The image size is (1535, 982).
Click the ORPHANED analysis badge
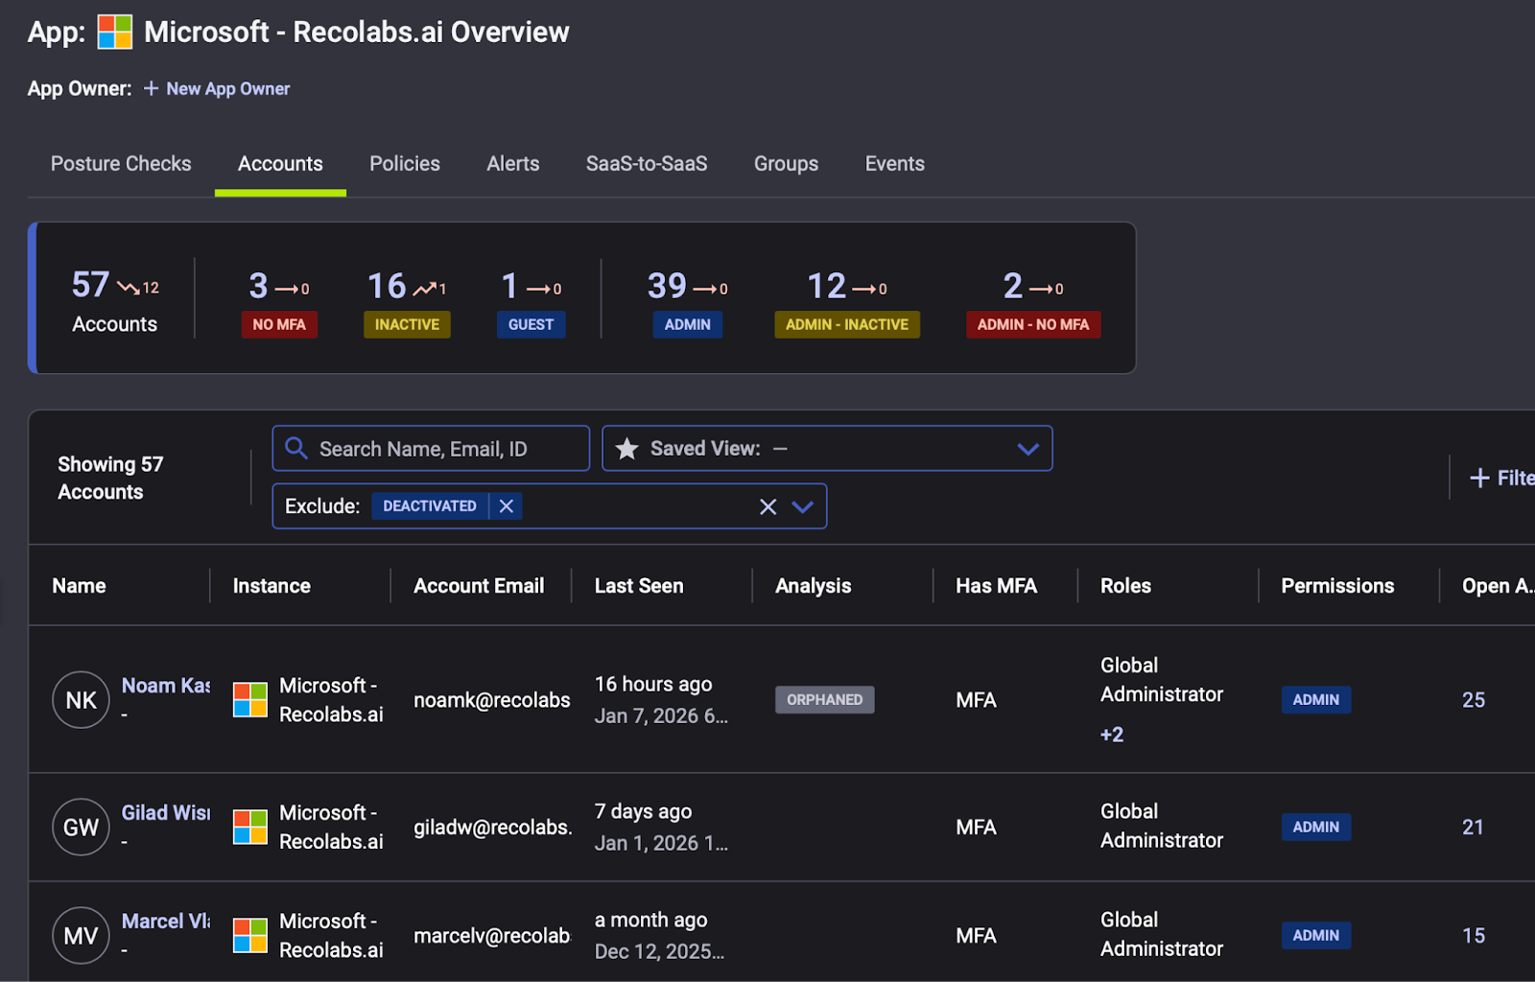825,700
